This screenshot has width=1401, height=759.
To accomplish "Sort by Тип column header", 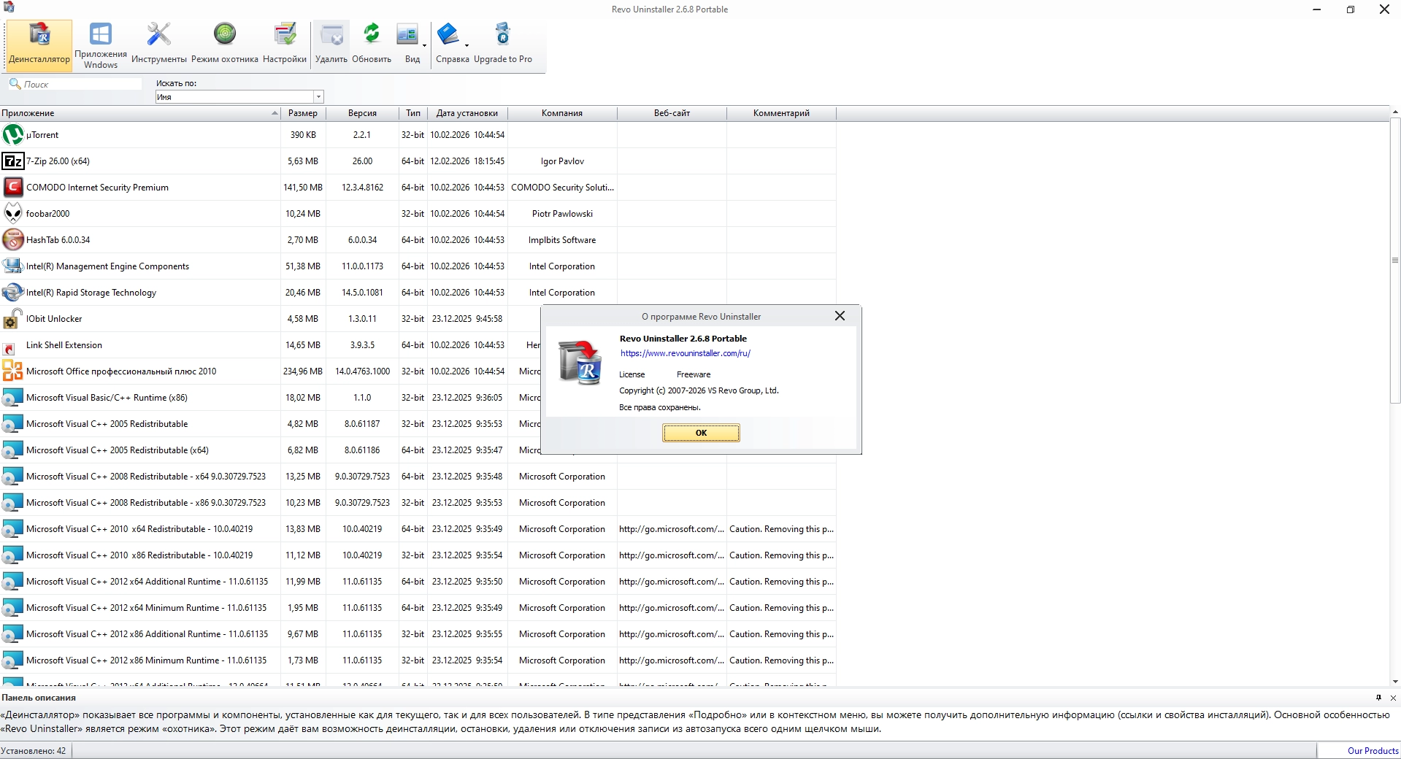I will point(413,113).
